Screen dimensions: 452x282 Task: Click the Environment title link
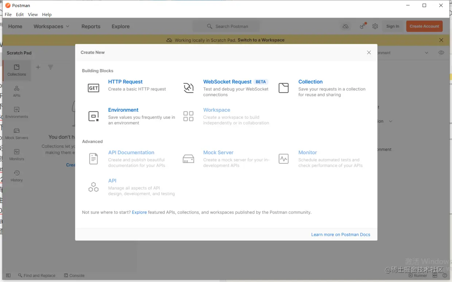[x=123, y=110]
